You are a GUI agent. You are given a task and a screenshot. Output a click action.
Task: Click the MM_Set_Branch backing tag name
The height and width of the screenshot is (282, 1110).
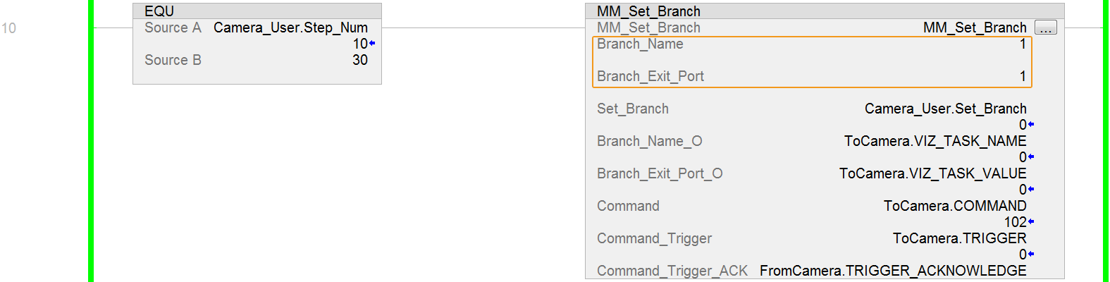pos(975,27)
